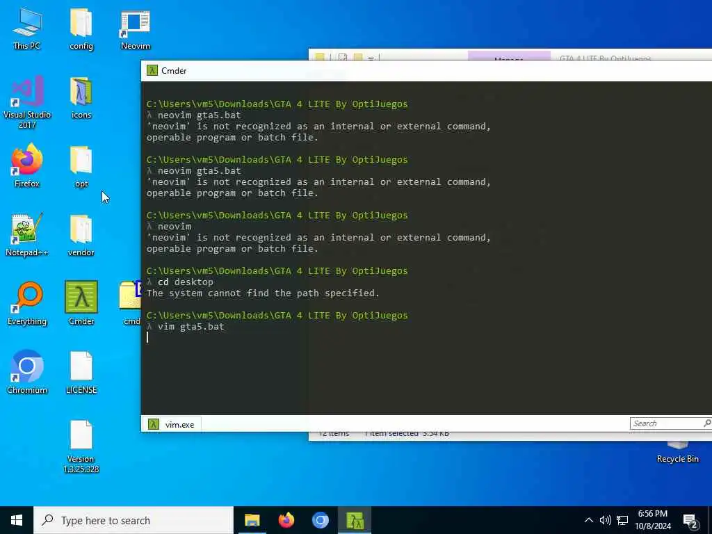Show hidden system tray icons
The height and width of the screenshot is (534, 712).
[588, 520]
